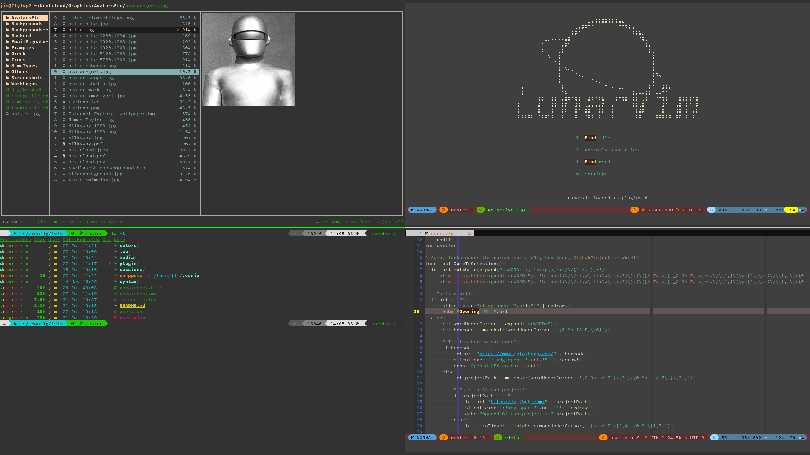The width and height of the screenshot is (810, 455).
Task: Click the Find Word dashboard icon
Action: pyautogui.click(x=577, y=162)
